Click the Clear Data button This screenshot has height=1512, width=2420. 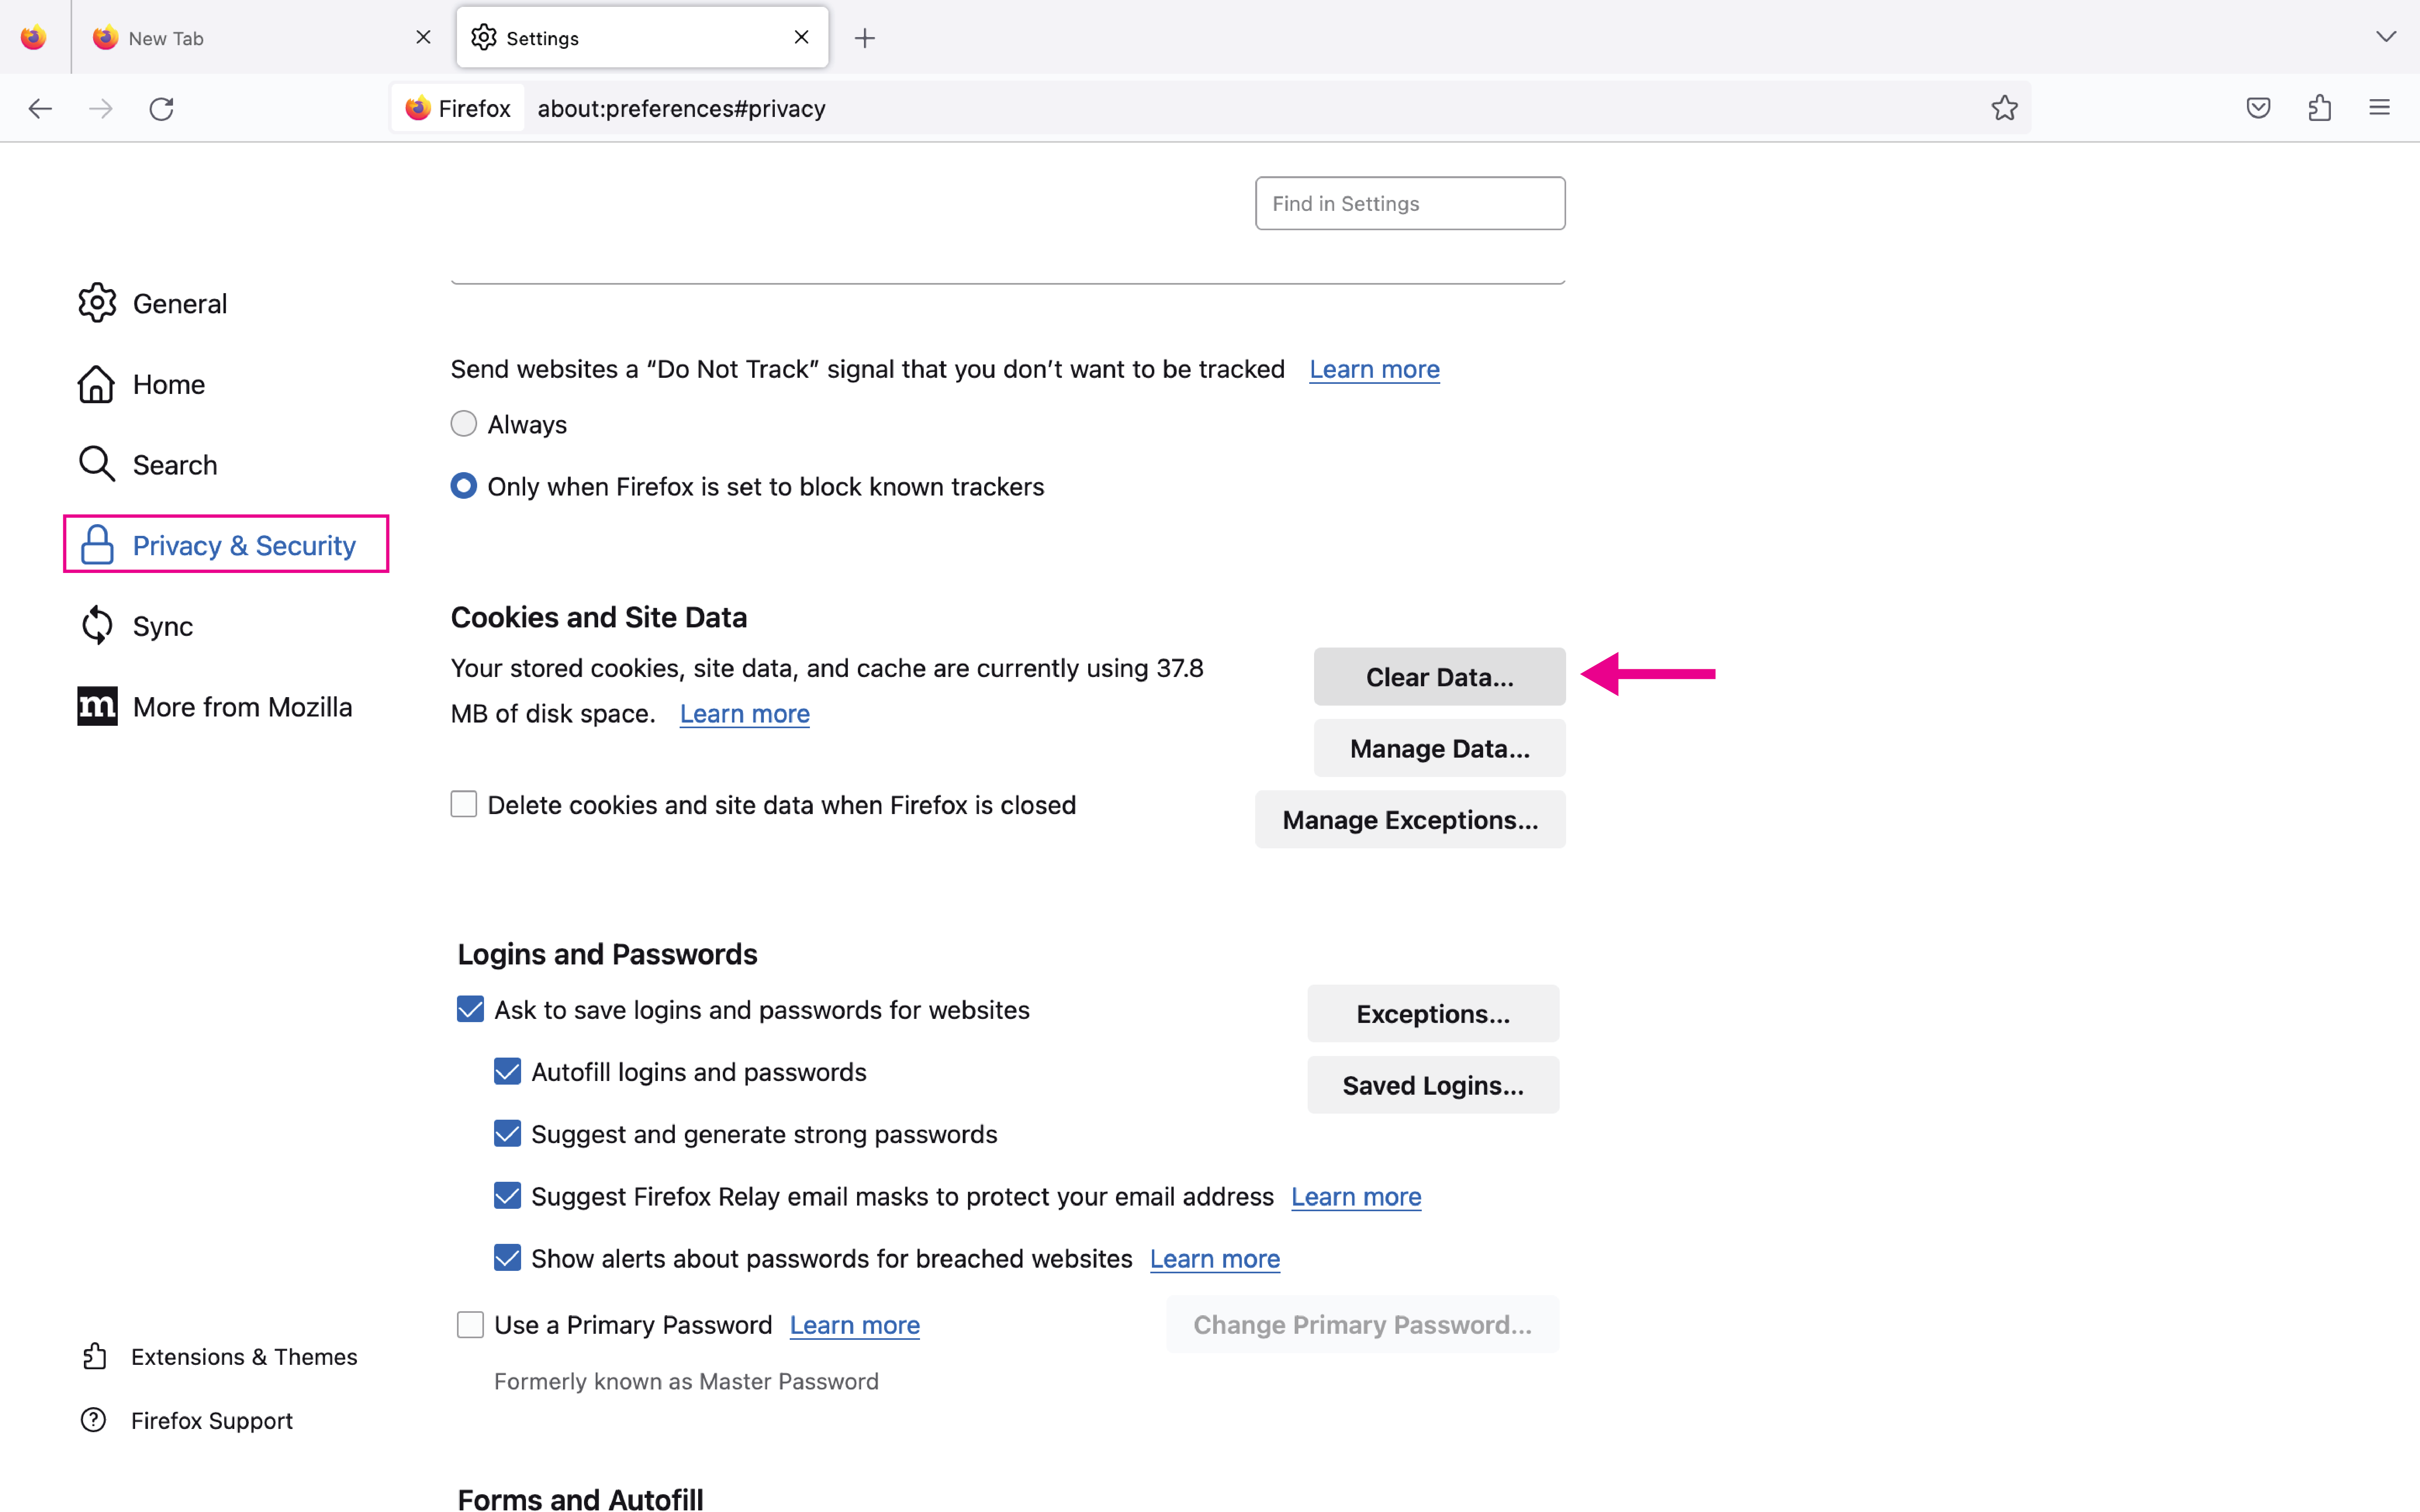[x=1439, y=677]
